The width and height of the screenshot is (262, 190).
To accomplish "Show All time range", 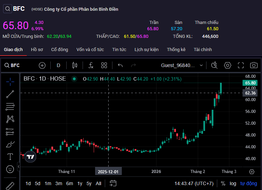I will 99,183.
